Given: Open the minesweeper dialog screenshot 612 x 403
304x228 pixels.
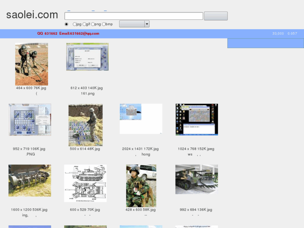Looking at the screenshot, I should 87,57.
